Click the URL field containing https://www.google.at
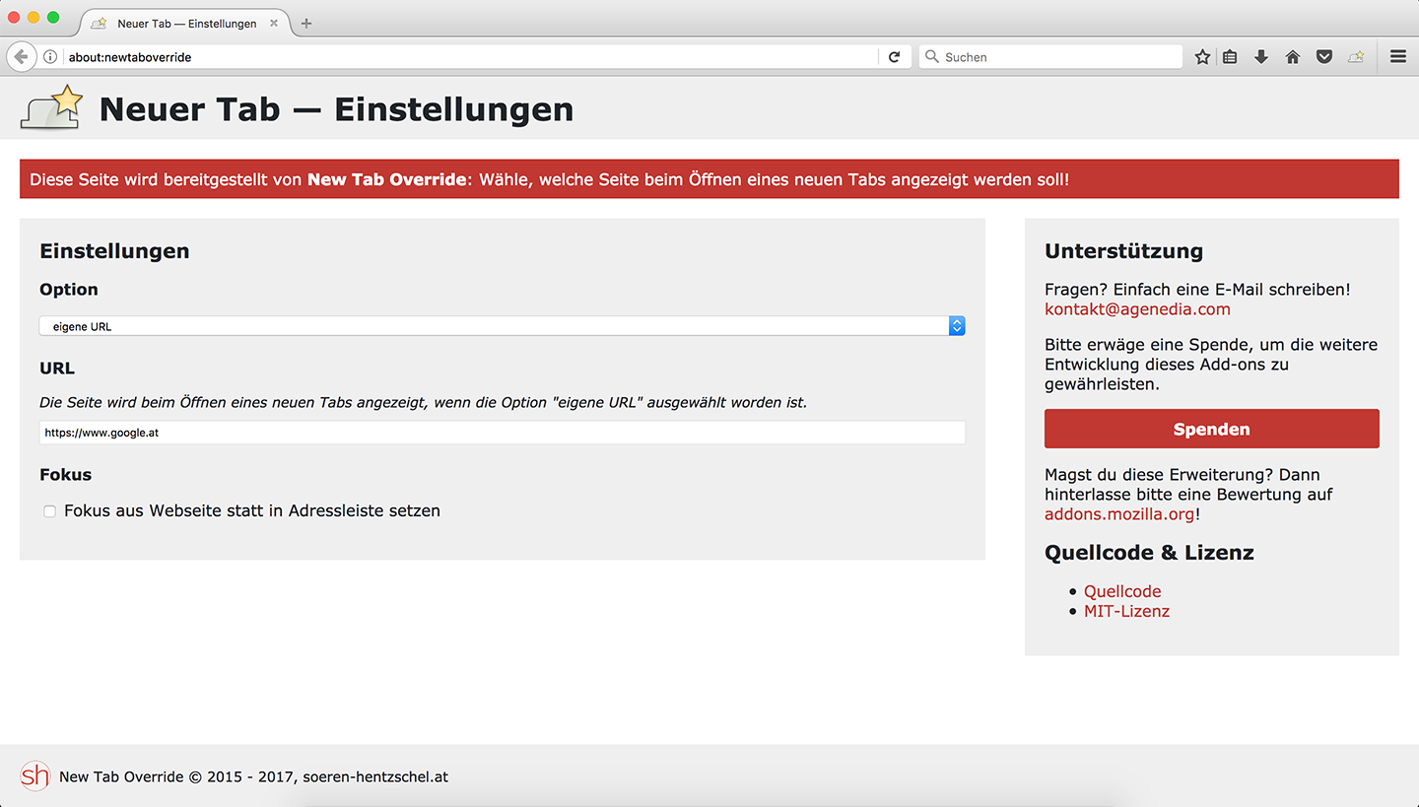This screenshot has width=1419, height=807. click(x=502, y=433)
